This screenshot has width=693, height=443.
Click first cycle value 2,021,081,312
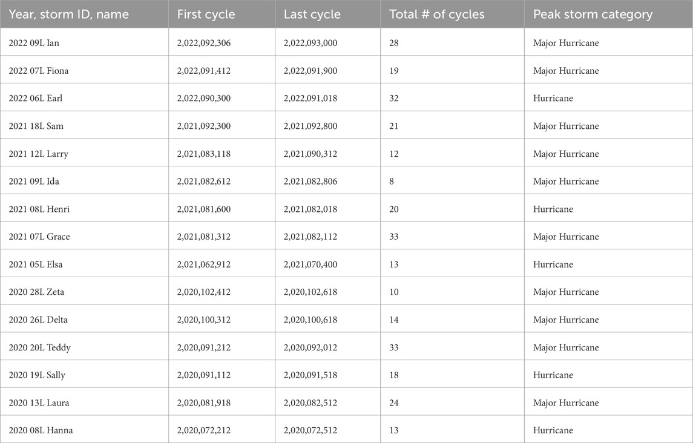click(x=204, y=237)
